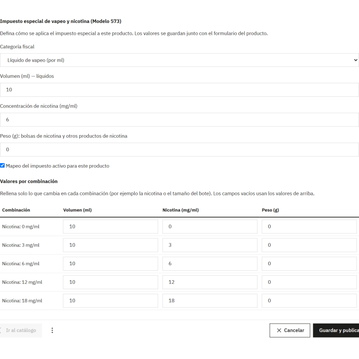Viewport: 359px width, 359px height.
Task: Edit Nicotina value in 3 mg/ml row
Action: [x=210, y=245]
